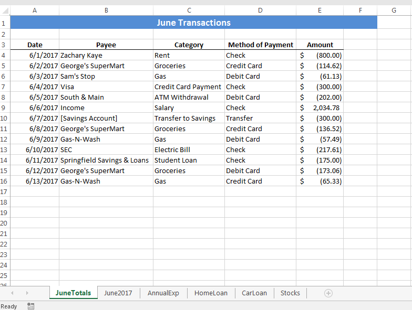Image resolution: width=412 pixels, height=310 pixels.
Task: Click the Electric Bill category cell
Action: click(x=172, y=149)
